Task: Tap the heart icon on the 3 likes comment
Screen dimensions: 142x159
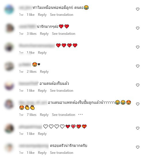Action: click(137, 28)
